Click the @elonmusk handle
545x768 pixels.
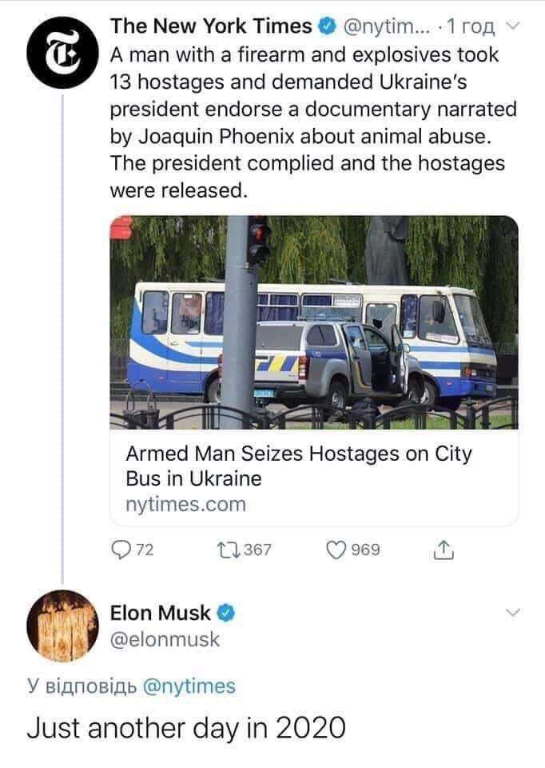tap(164, 638)
